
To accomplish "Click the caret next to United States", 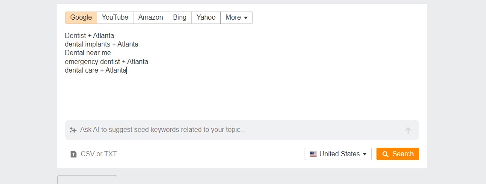I will (x=364, y=154).
